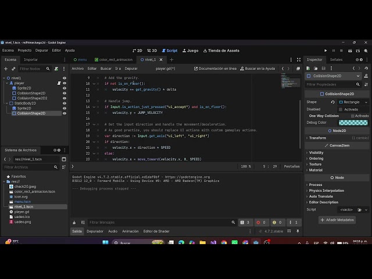Screen dimensions: 372x279
Task: Hide the nivel1 root node
Action: pos(65,78)
